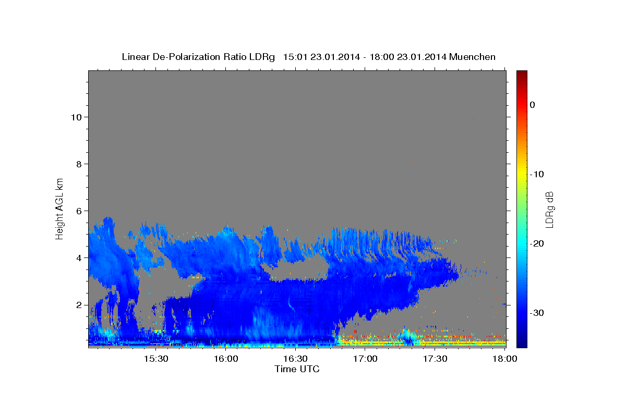Click the 'LDRg dB' colorbar label
The image size is (626, 417).
[x=549, y=210]
